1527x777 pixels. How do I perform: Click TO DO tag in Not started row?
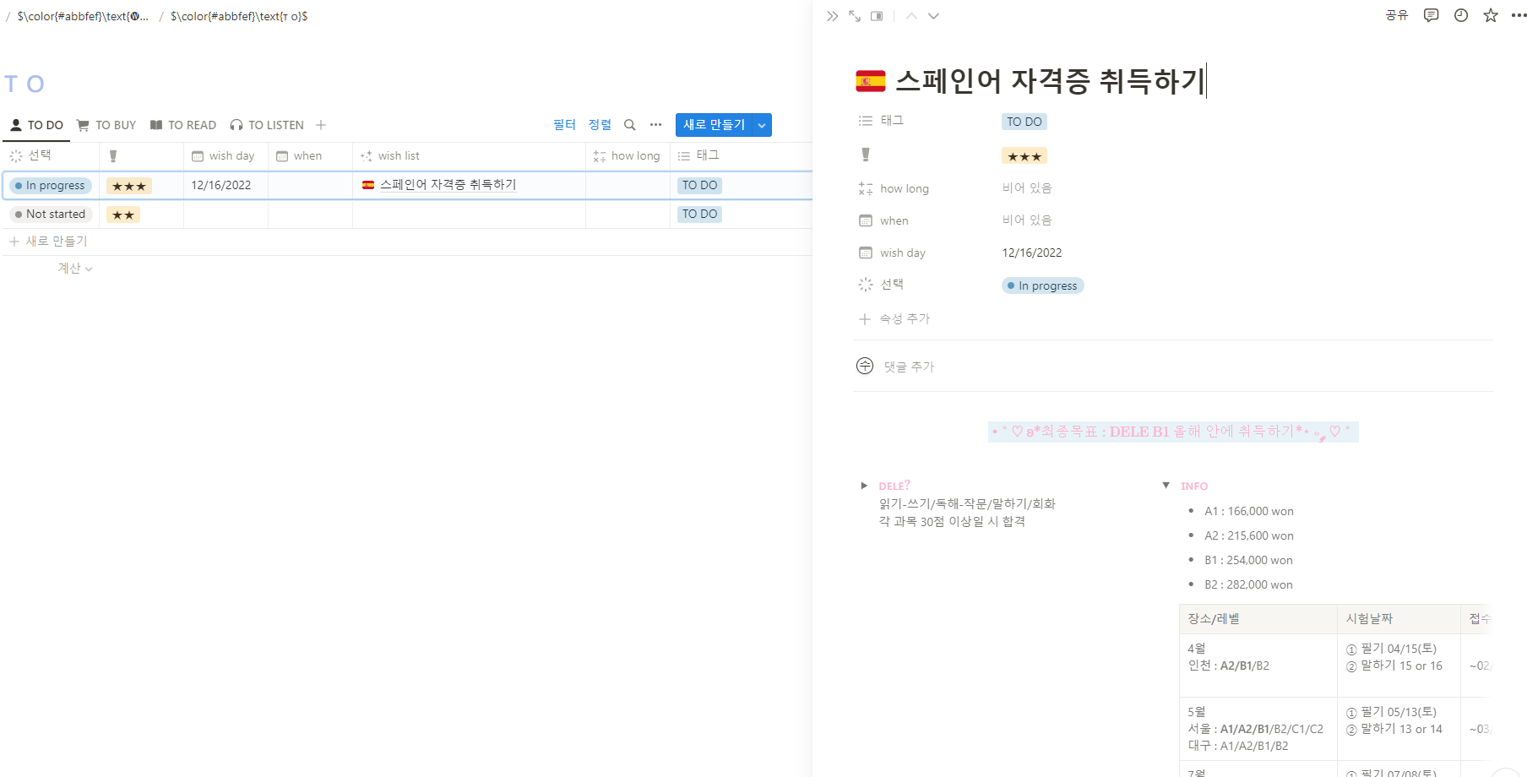(x=699, y=215)
